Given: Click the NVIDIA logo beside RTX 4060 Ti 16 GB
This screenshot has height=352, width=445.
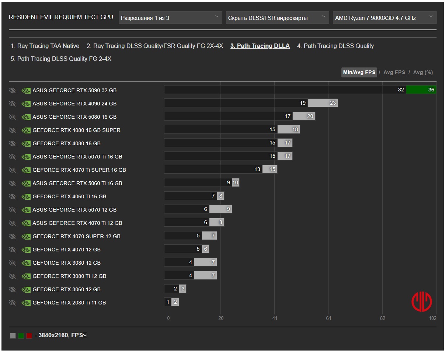Looking at the screenshot, I should tap(26, 196).
